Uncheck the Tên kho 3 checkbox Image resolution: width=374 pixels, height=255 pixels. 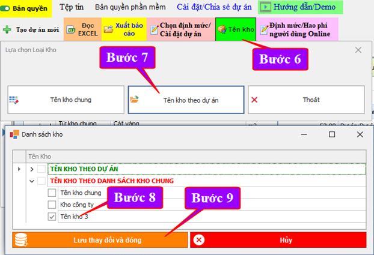point(52,217)
